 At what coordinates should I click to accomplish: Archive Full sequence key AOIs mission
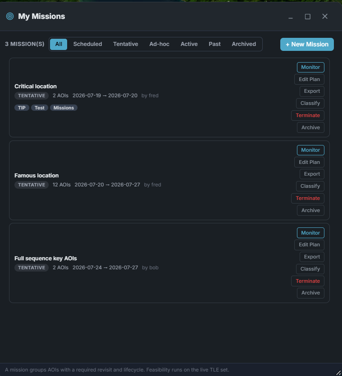(x=310, y=293)
